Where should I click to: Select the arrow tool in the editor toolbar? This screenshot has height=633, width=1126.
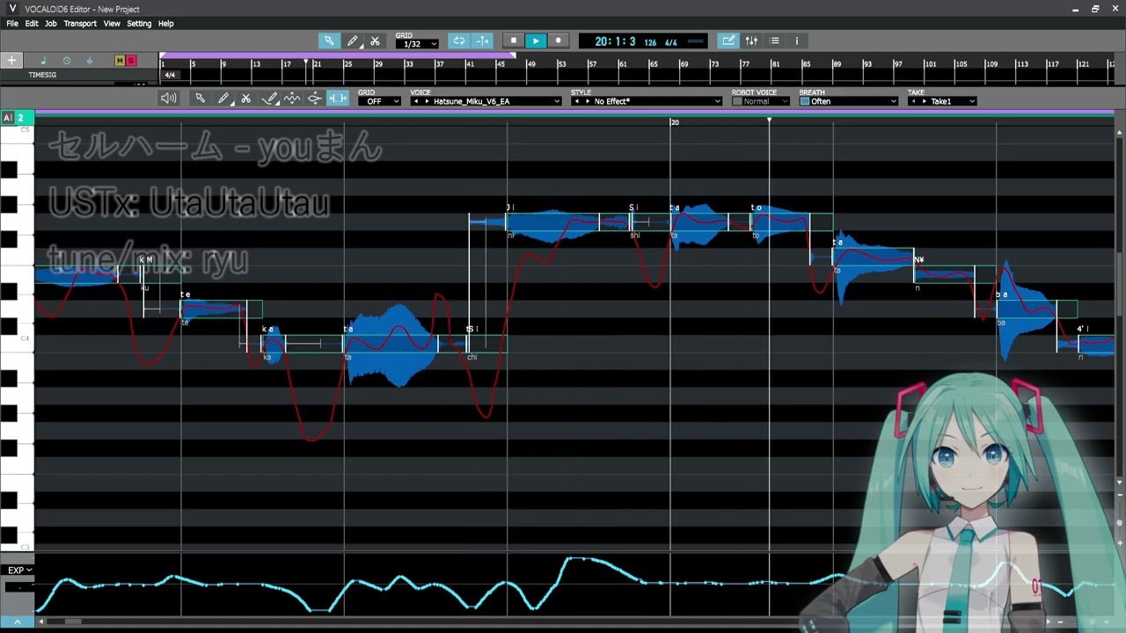pyautogui.click(x=200, y=98)
